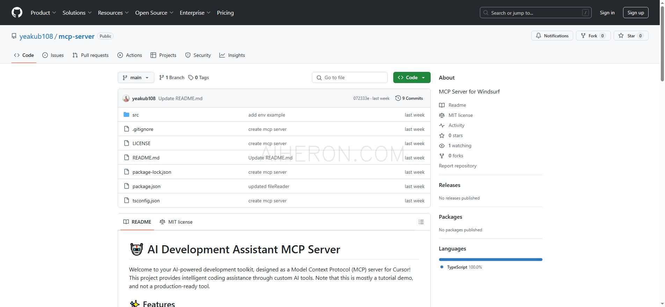
Task: Click the book icon next to Readme
Action: pyautogui.click(x=442, y=105)
